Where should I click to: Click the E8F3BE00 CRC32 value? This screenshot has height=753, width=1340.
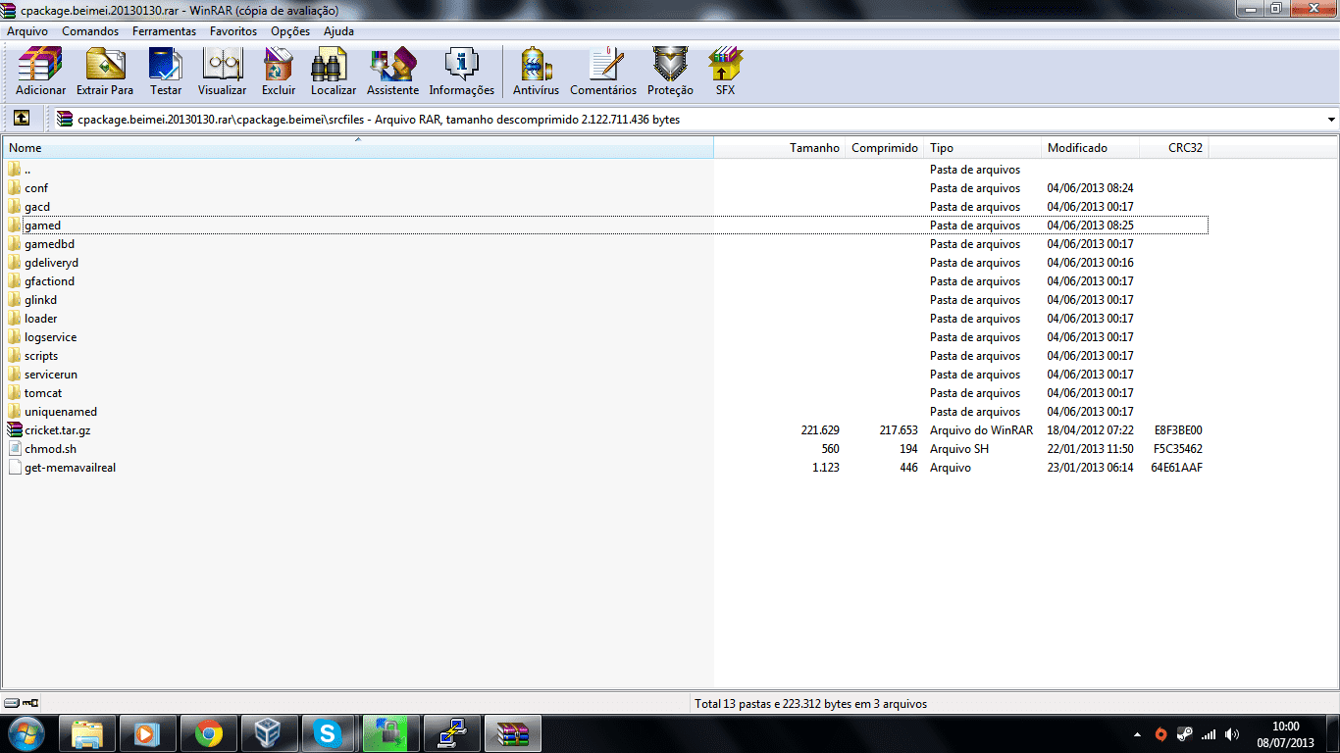(1178, 430)
